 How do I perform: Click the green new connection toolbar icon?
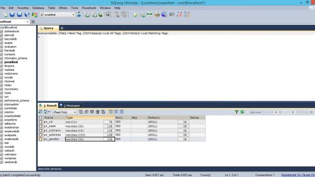tap(5, 14)
